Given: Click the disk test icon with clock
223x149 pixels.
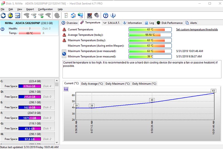Looking at the screenshot, I should coord(34,16).
